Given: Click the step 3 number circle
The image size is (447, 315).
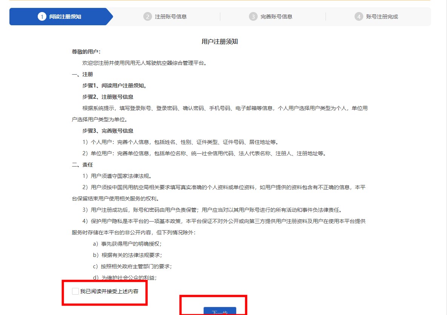Looking at the screenshot, I should click(x=253, y=17).
